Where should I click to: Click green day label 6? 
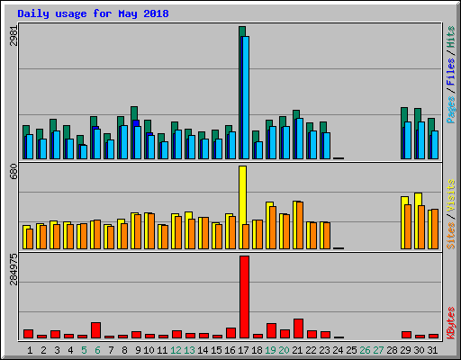[x=97, y=350]
